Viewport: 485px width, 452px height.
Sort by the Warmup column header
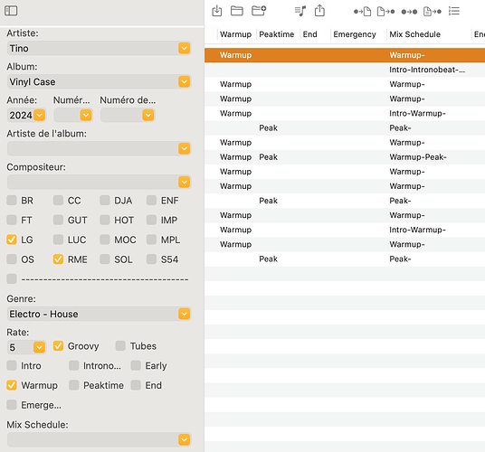coord(235,34)
